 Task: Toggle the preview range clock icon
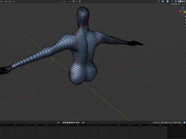coord(162,122)
